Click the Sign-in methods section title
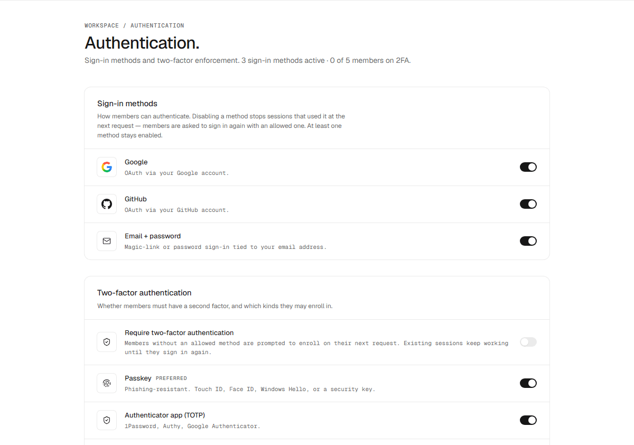This screenshot has height=445, width=634. pos(127,104)
